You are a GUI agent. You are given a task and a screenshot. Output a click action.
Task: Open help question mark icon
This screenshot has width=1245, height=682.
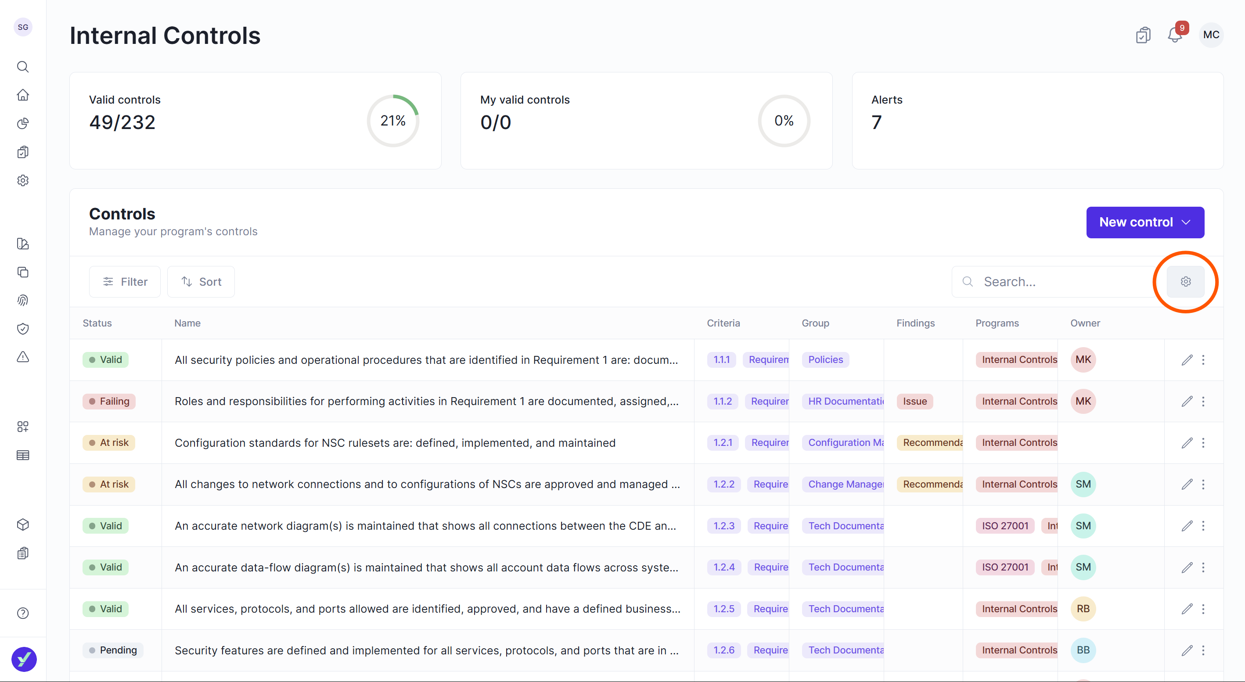tap(23, 613)
